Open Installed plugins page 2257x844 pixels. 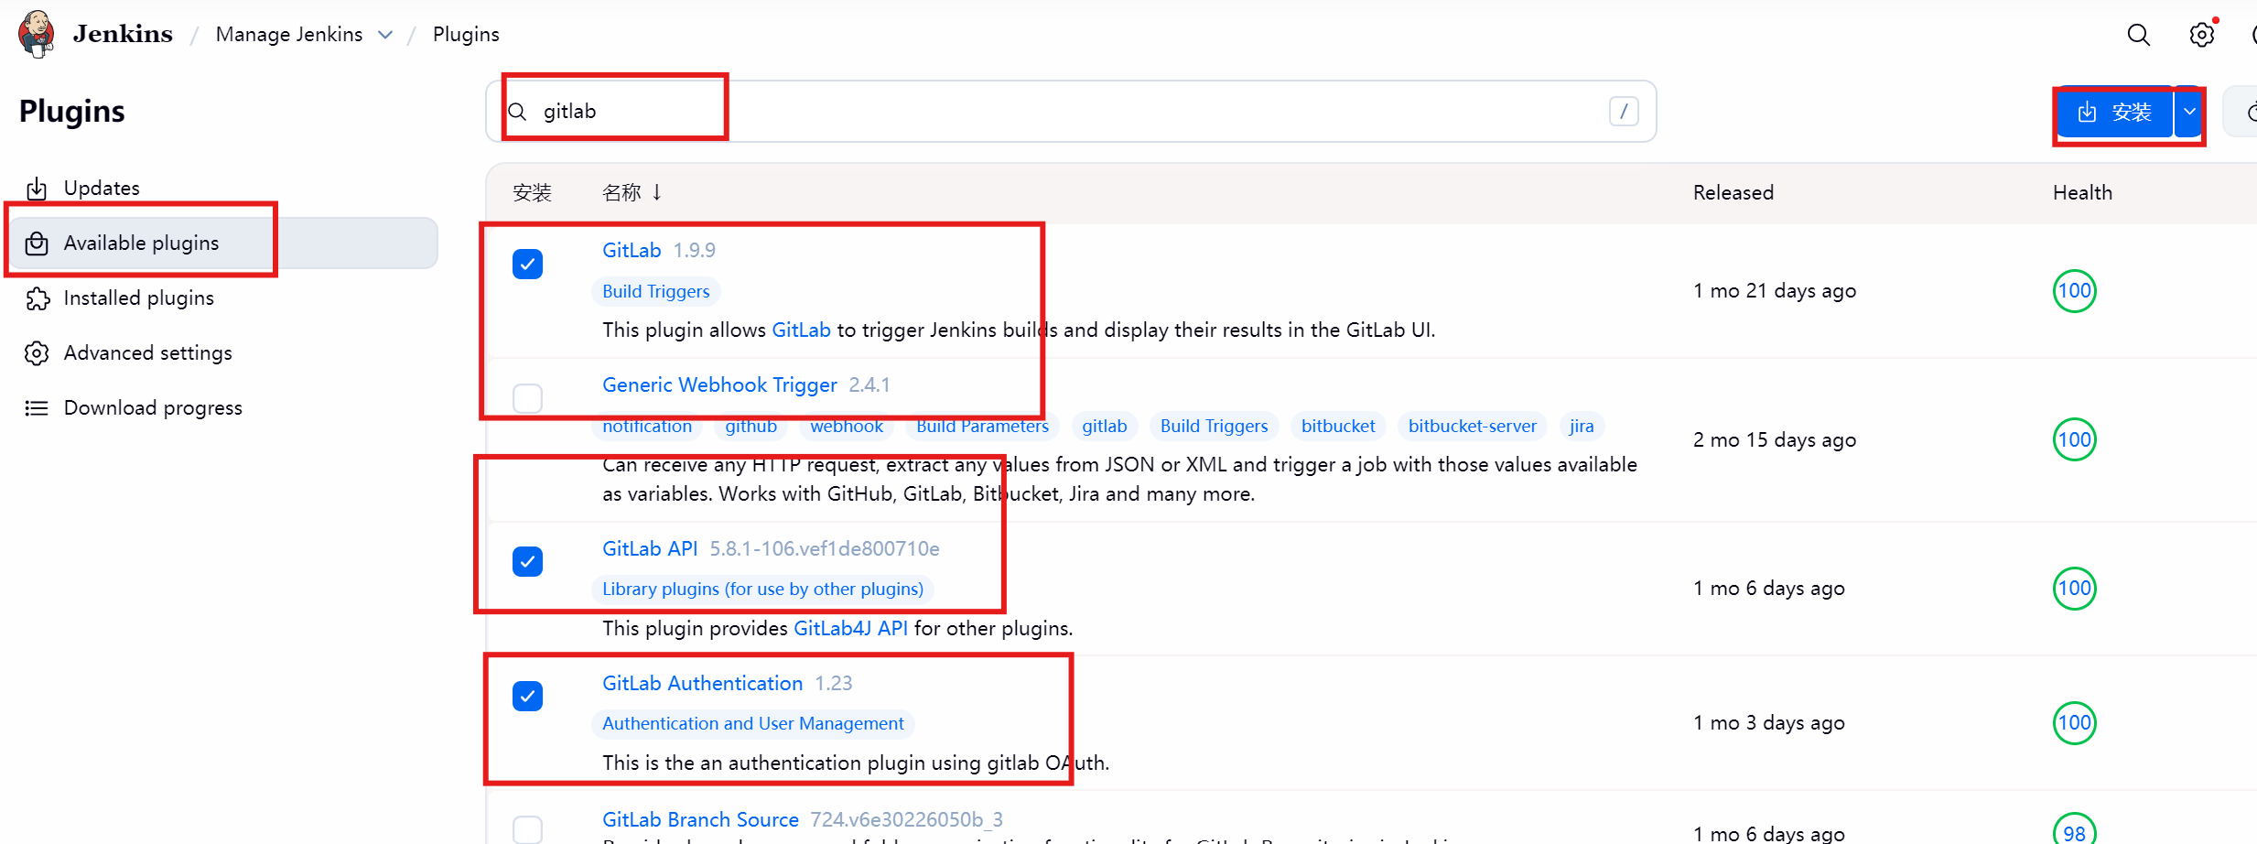pos(138,298)
